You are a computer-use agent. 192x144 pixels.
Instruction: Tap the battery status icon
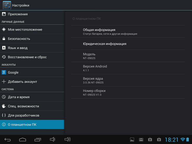tap(188, 139)
